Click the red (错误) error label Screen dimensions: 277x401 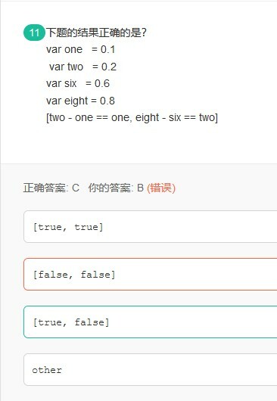pyautogui.click(x=161, y=188)
